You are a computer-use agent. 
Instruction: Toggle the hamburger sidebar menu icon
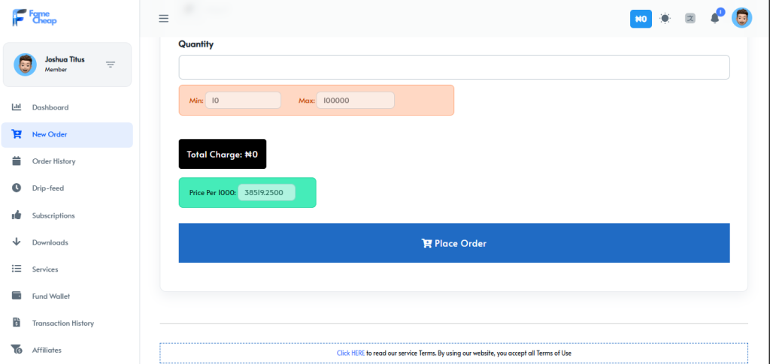point(163,19)
